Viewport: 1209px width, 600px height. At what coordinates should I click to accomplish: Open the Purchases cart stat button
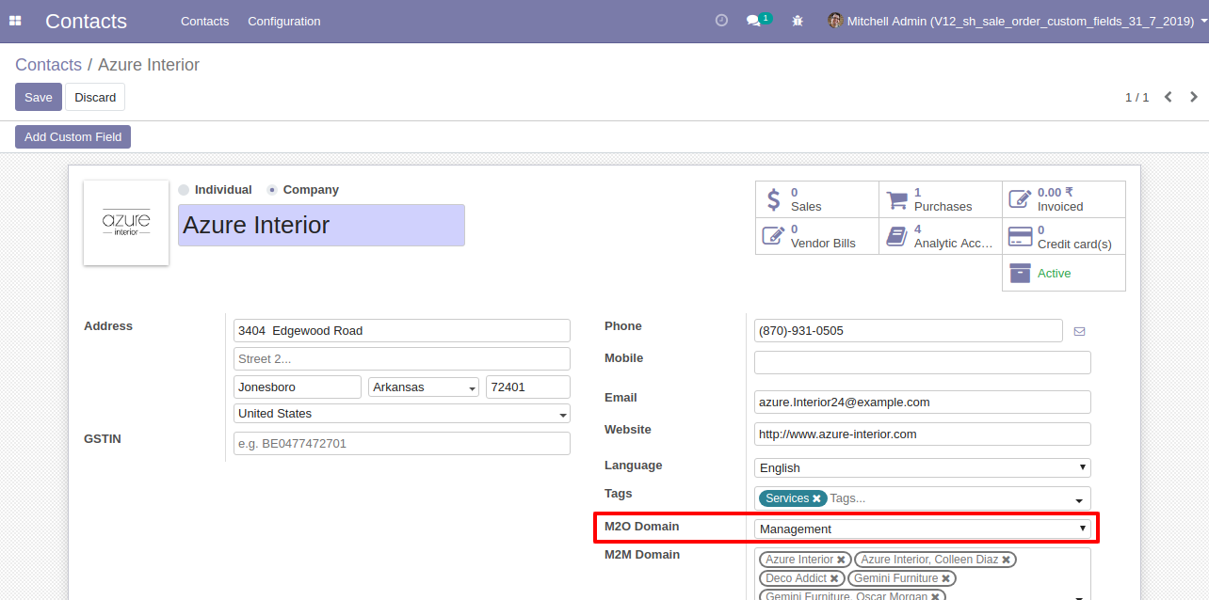941,199
